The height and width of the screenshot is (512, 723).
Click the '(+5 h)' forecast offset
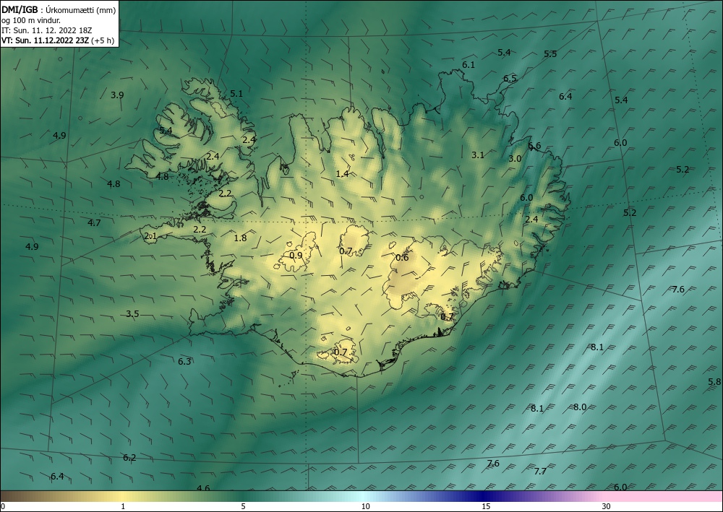pyautogui.click(x=103, y=40)
